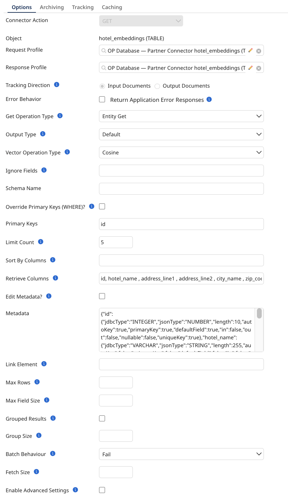The height and width of the screenshot is (501, 288).
Task: Check the Grouped Results checkbox
Action: tap(102, 419)
